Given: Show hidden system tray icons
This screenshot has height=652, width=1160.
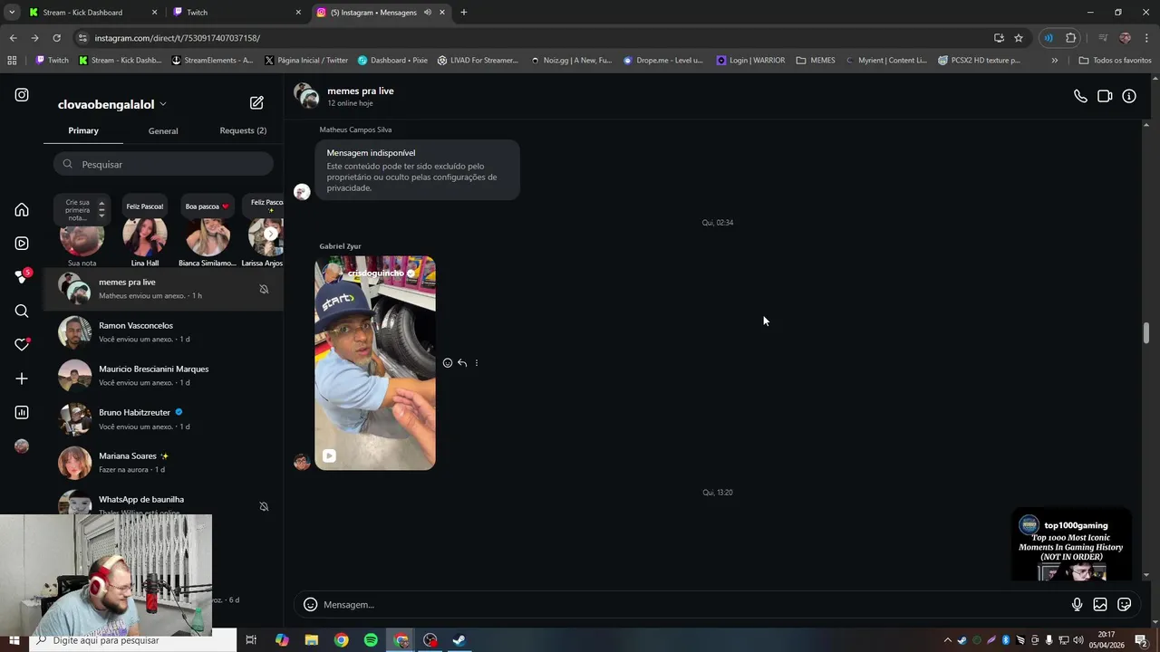Looking at the screenshot, I should (948, 640).
